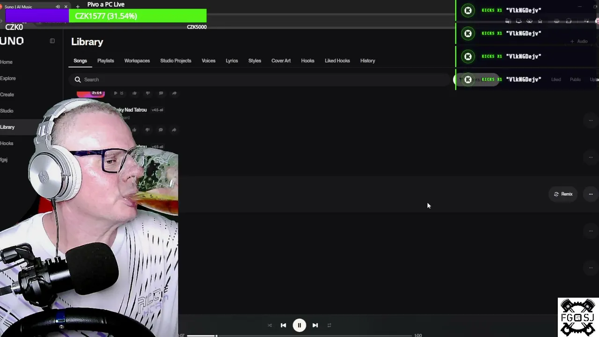
Task: Toggle repeat mode in the player
Action: point(329,325)
